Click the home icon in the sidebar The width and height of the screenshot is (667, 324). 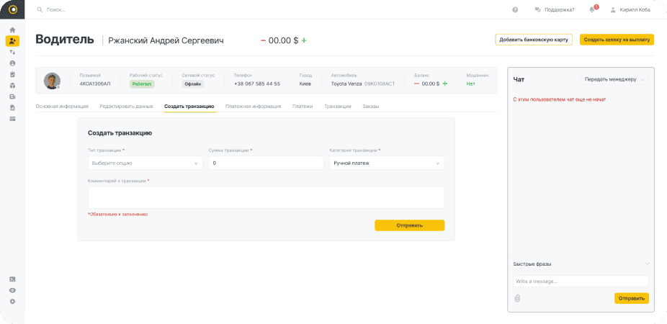pyautogui.click(x=12, y=30)
